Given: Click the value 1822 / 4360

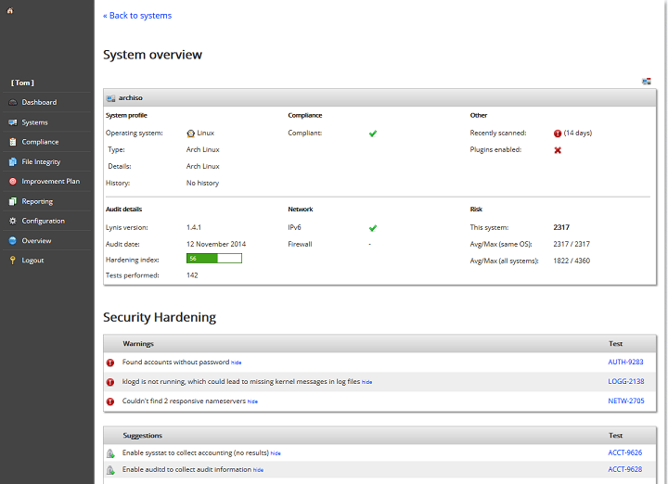Looking at the screenshot, I should tap(572, 261).
